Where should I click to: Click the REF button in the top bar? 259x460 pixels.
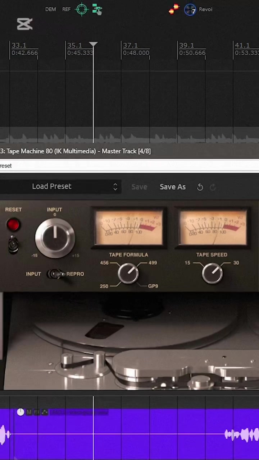pos(66,9)
